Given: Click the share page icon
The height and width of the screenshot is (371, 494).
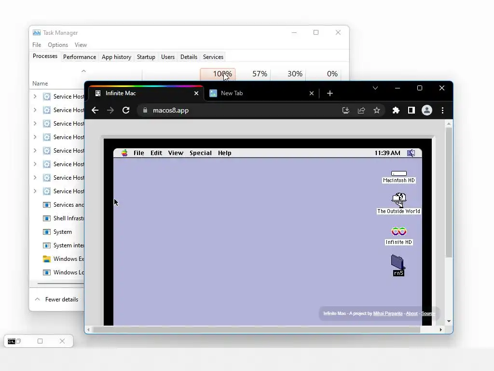Looking at the screenshot, I should click(361, 111).
